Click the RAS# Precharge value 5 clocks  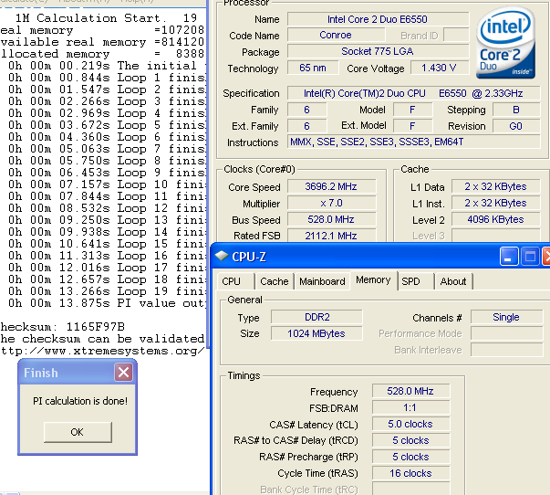410,457
